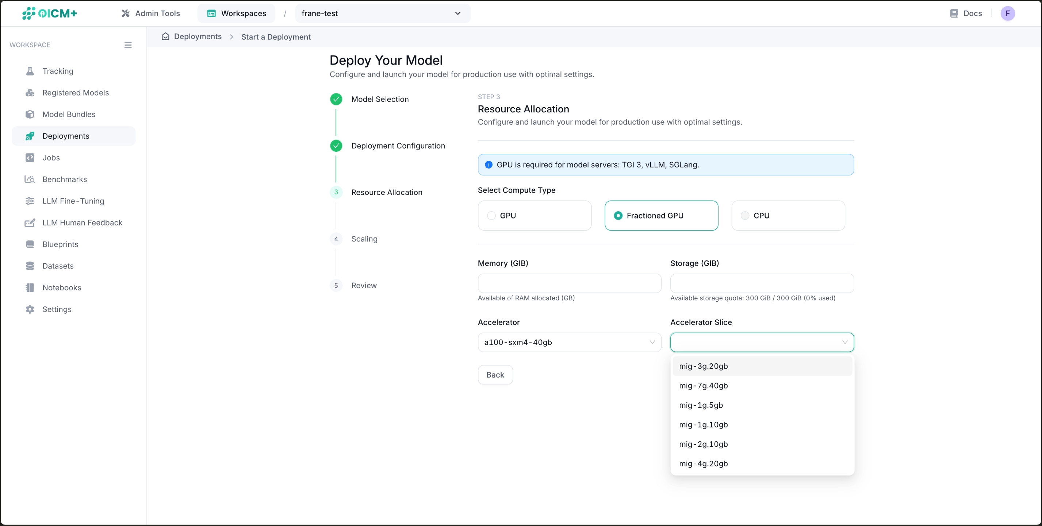Click the Benchmarks chart icon
Image resolution: width=1042 pixels, height=526 pixels.
tap(30, 179)
